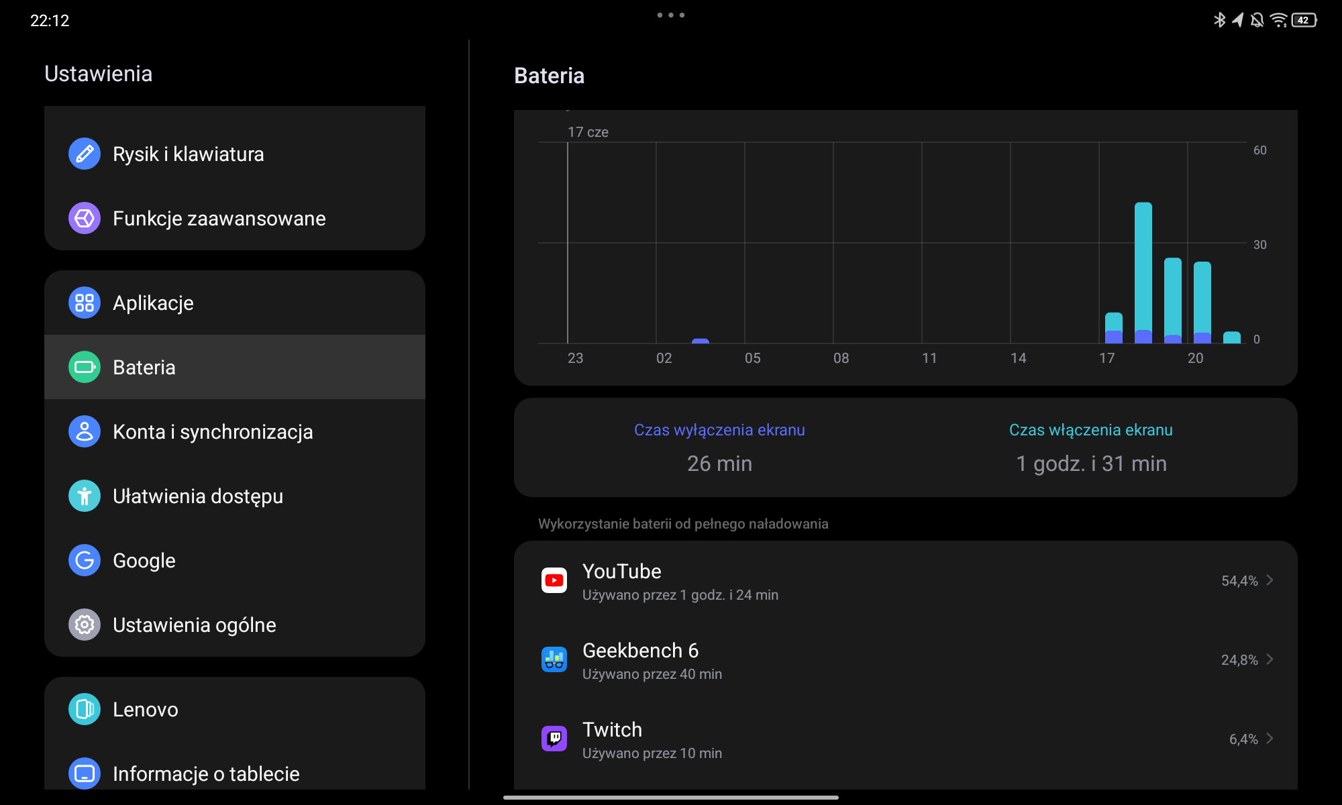The height and width of the screenshot is (805, 1342).
Task: Open the three-dot window handle at top
Action: pyautogui.click(x=671, y=15)
